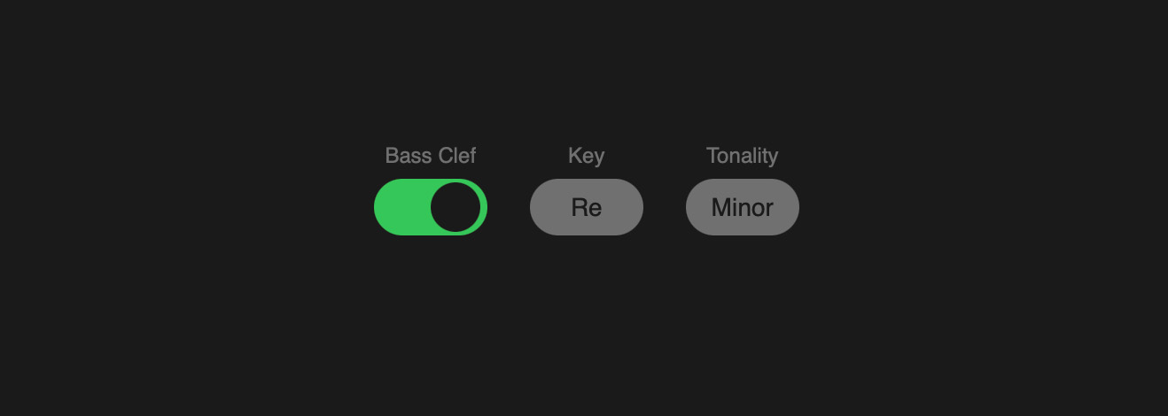Click the green track of the Bass Clef switch
This screenshot has width=1168, height=416.
click(401, 207)
